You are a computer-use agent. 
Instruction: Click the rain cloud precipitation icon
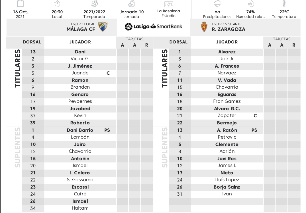coord(217,4)
